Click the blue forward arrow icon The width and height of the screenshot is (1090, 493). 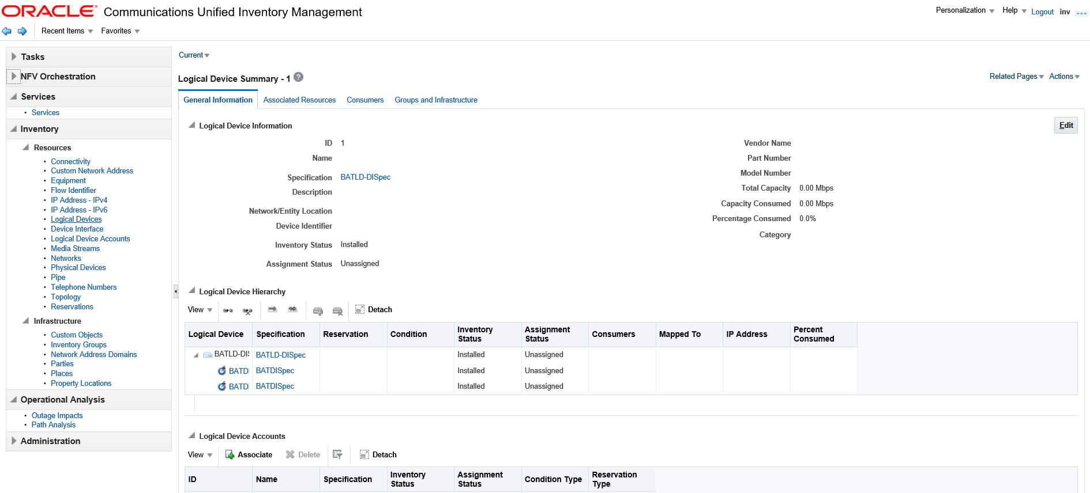click(x=22, y=31)
